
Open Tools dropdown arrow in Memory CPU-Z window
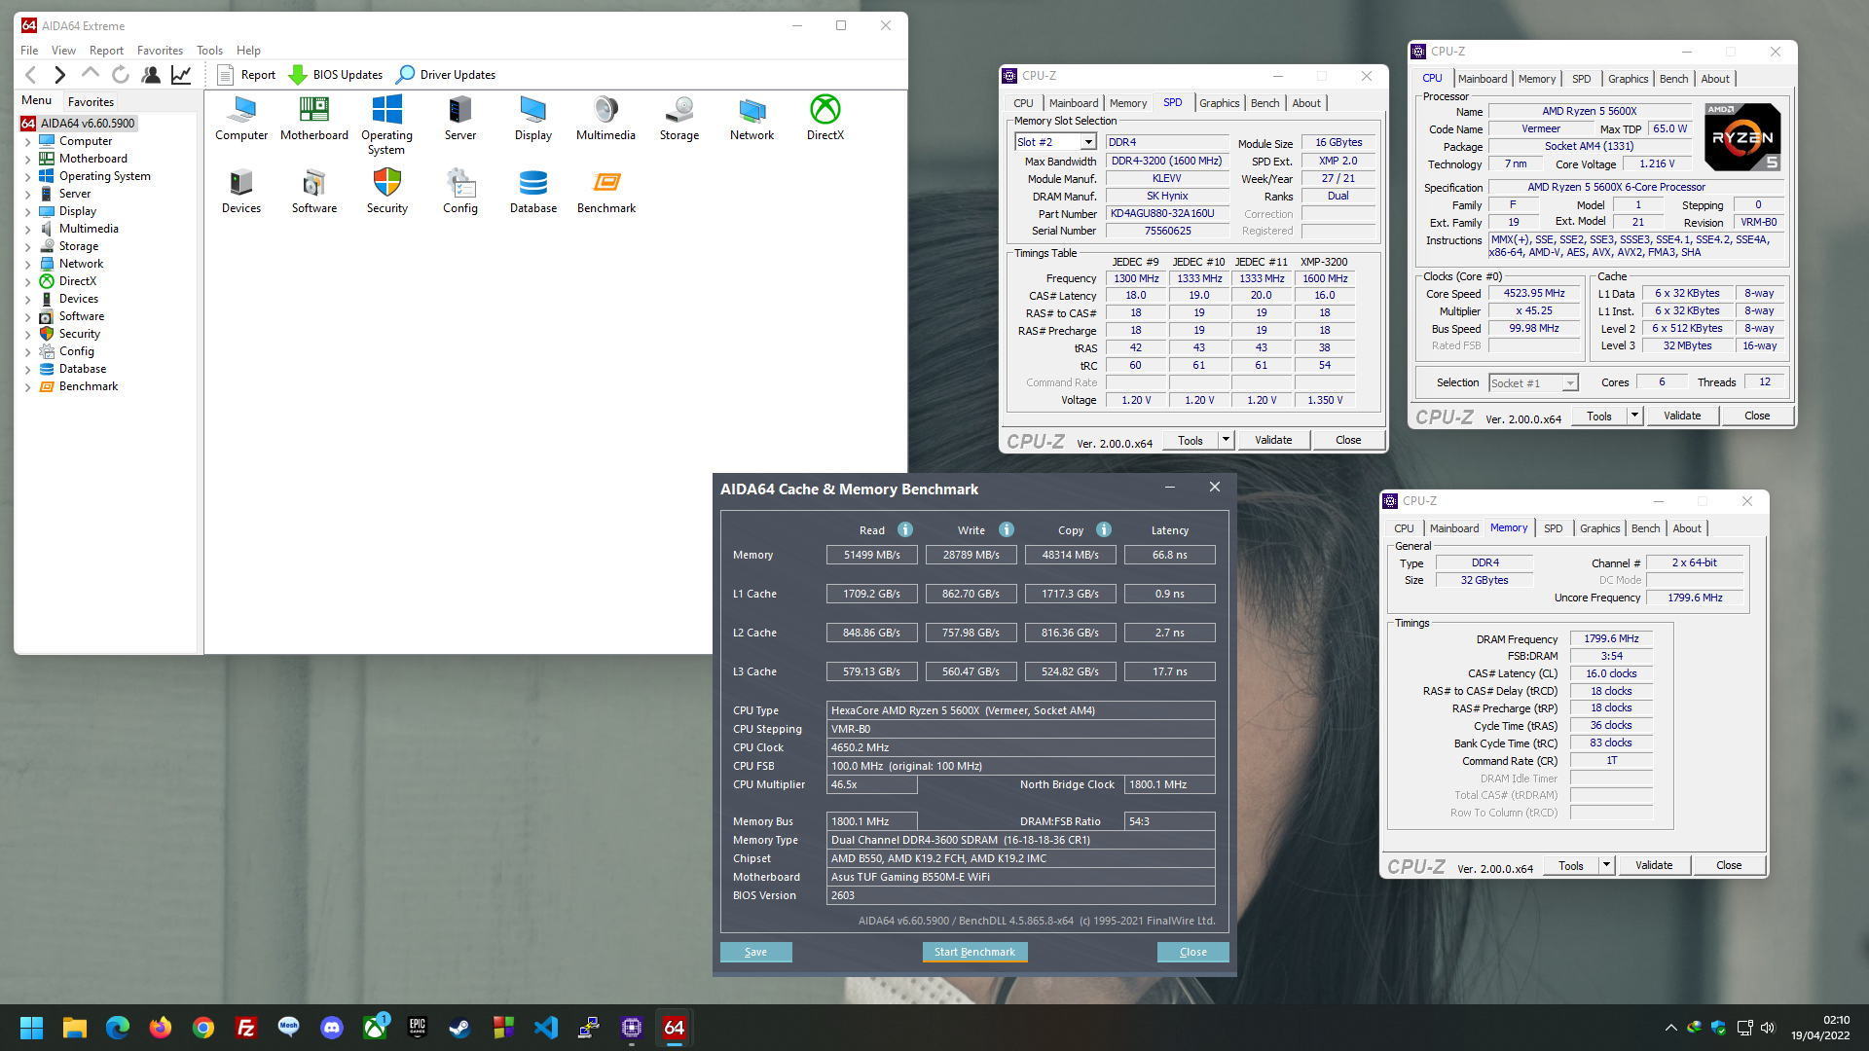coord(1606,865)
